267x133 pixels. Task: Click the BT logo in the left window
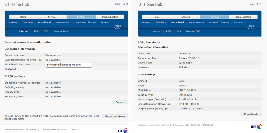tap(123, 131)
